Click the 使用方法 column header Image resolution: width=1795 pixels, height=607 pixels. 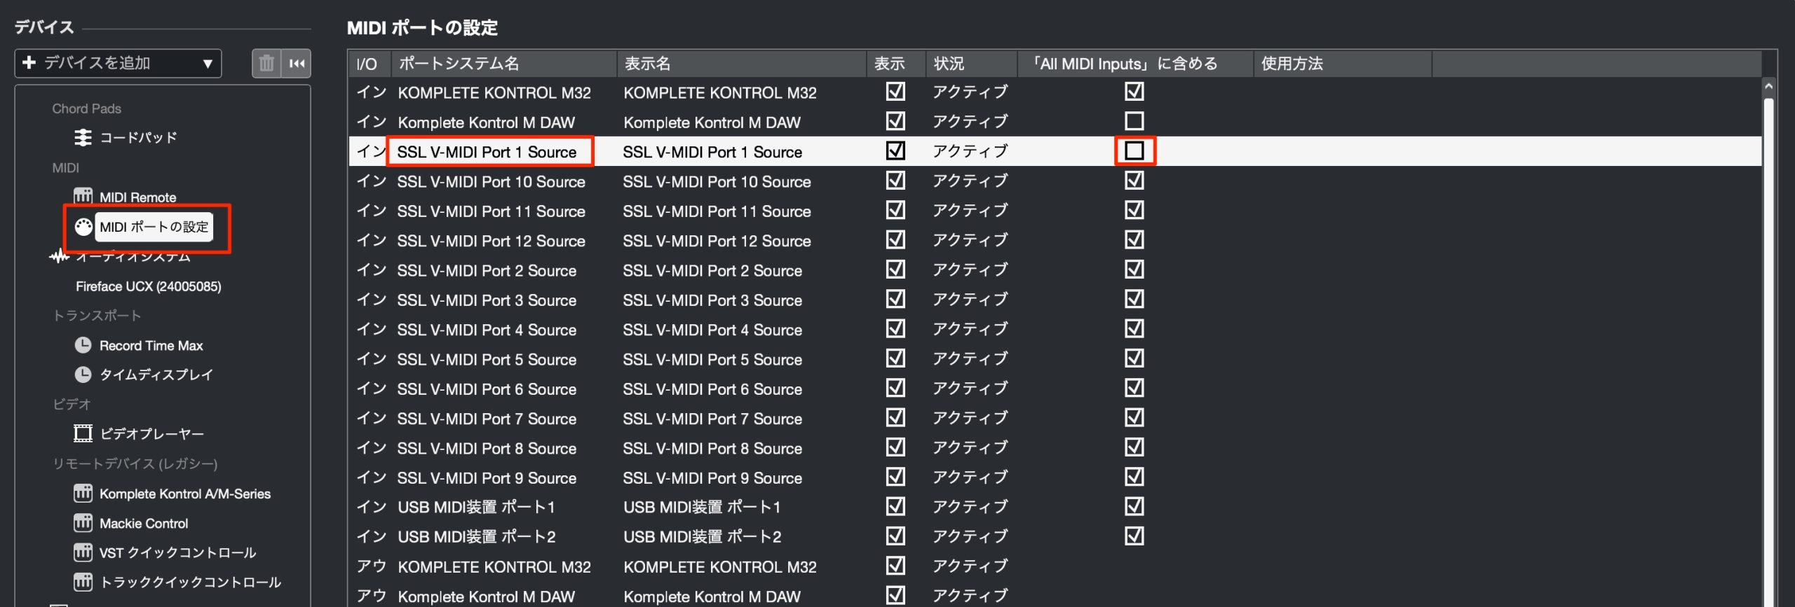(1342, 64)
